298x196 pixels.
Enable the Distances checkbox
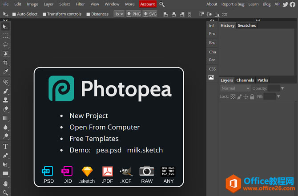click(x=88, y=14)
